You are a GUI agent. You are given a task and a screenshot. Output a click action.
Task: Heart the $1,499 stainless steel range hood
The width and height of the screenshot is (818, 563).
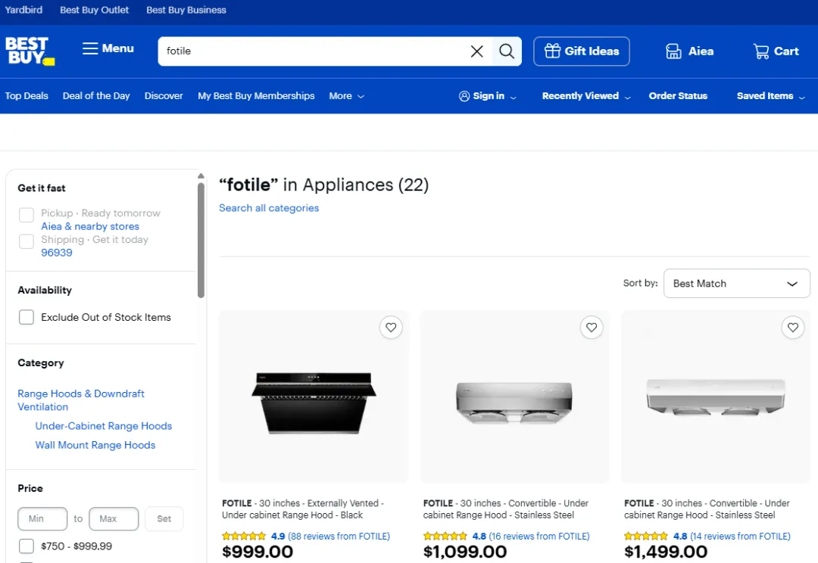(793, 328)
